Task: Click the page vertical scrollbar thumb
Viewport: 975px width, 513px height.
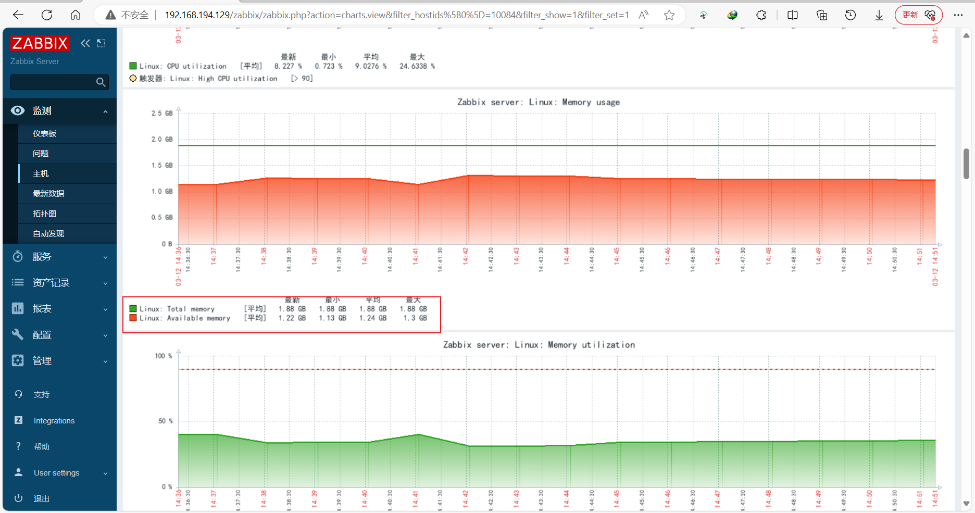Action: (x=966, y=164)
